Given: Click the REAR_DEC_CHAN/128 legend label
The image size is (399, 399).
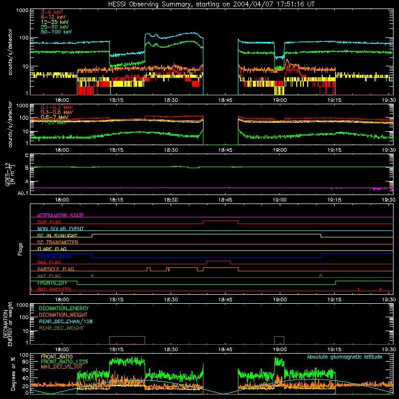Looking at the screenshot, I should coord(66,321).
